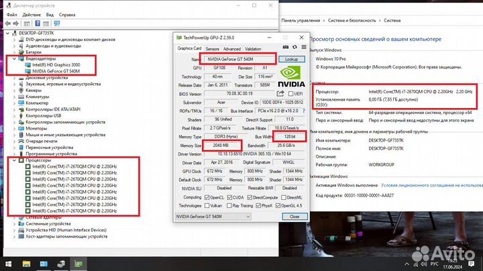Click the GPU-Z taskbar icon
The width and height of the screenshot is (483, 271).
click(x=78, y=264)
